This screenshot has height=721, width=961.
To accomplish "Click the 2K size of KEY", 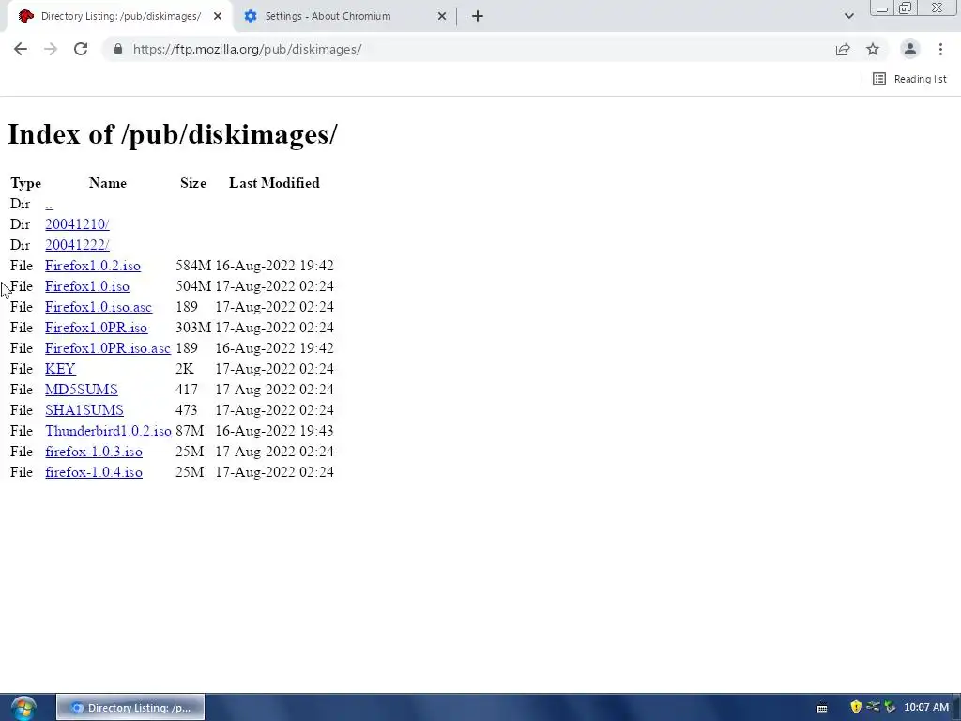I will (185, 369).
